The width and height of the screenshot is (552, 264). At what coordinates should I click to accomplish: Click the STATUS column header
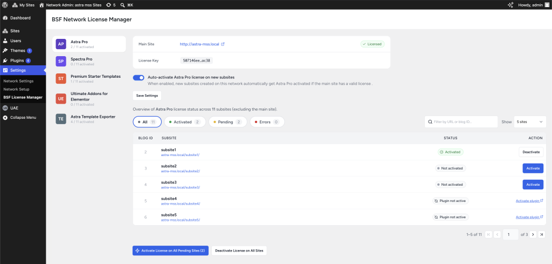tap(450, 138)
